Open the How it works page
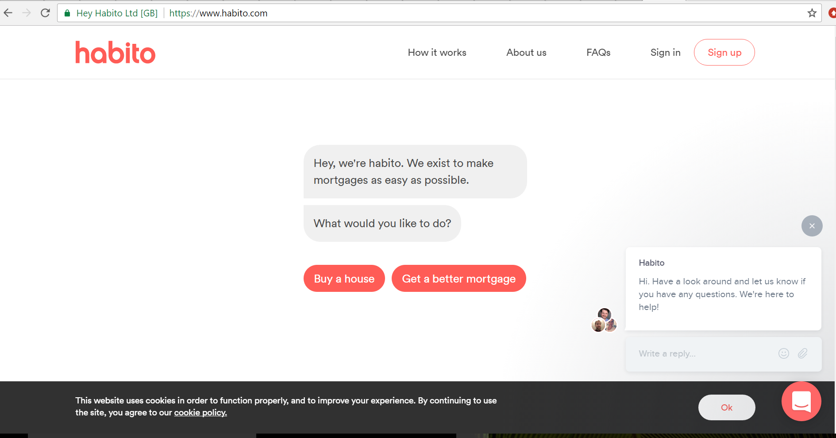This screenshot has width=836, height=438. pyautogui.click(x=437, y=52)
